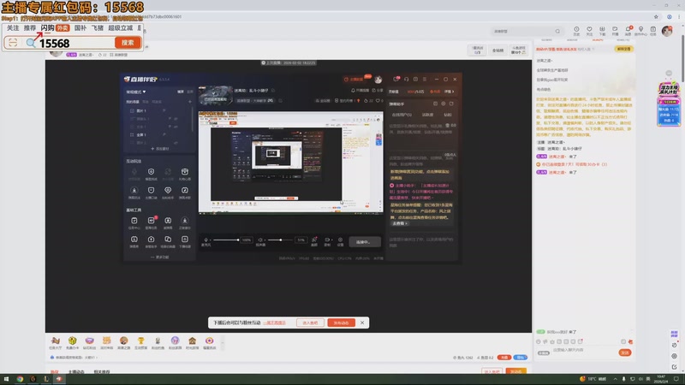Click the 分享 share icon in 直播伴侣
The height and width of the screenshot is (385, 685).
pyautogui.click(x=377, y=91)
